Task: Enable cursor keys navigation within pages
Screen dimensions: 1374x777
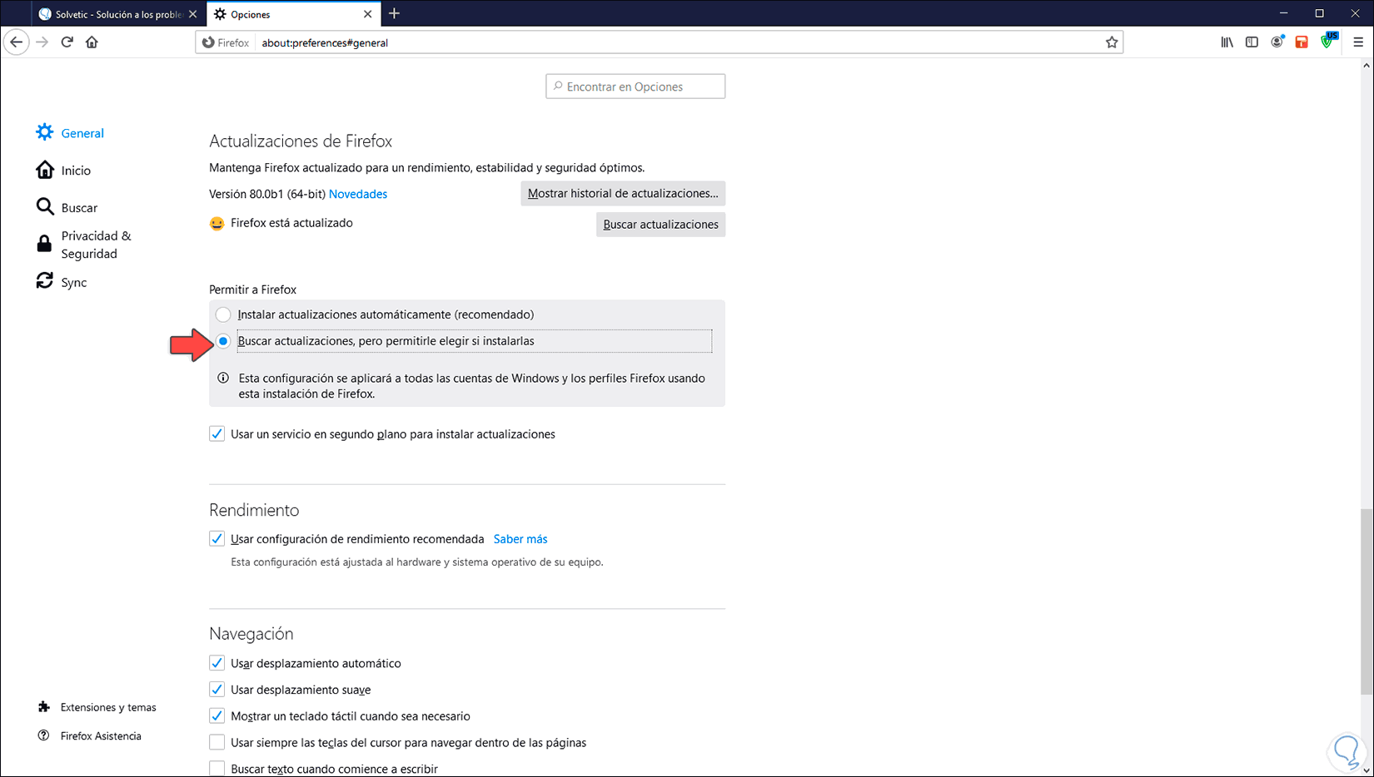Action: [217, 742]
